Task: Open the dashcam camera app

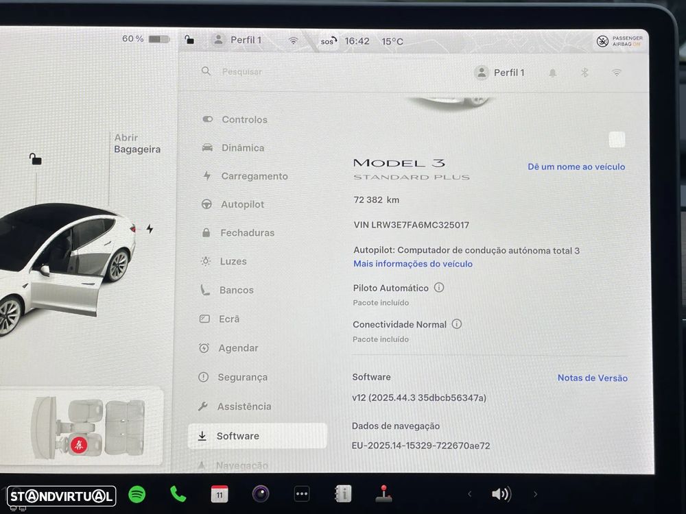Action: coord(261,494)
